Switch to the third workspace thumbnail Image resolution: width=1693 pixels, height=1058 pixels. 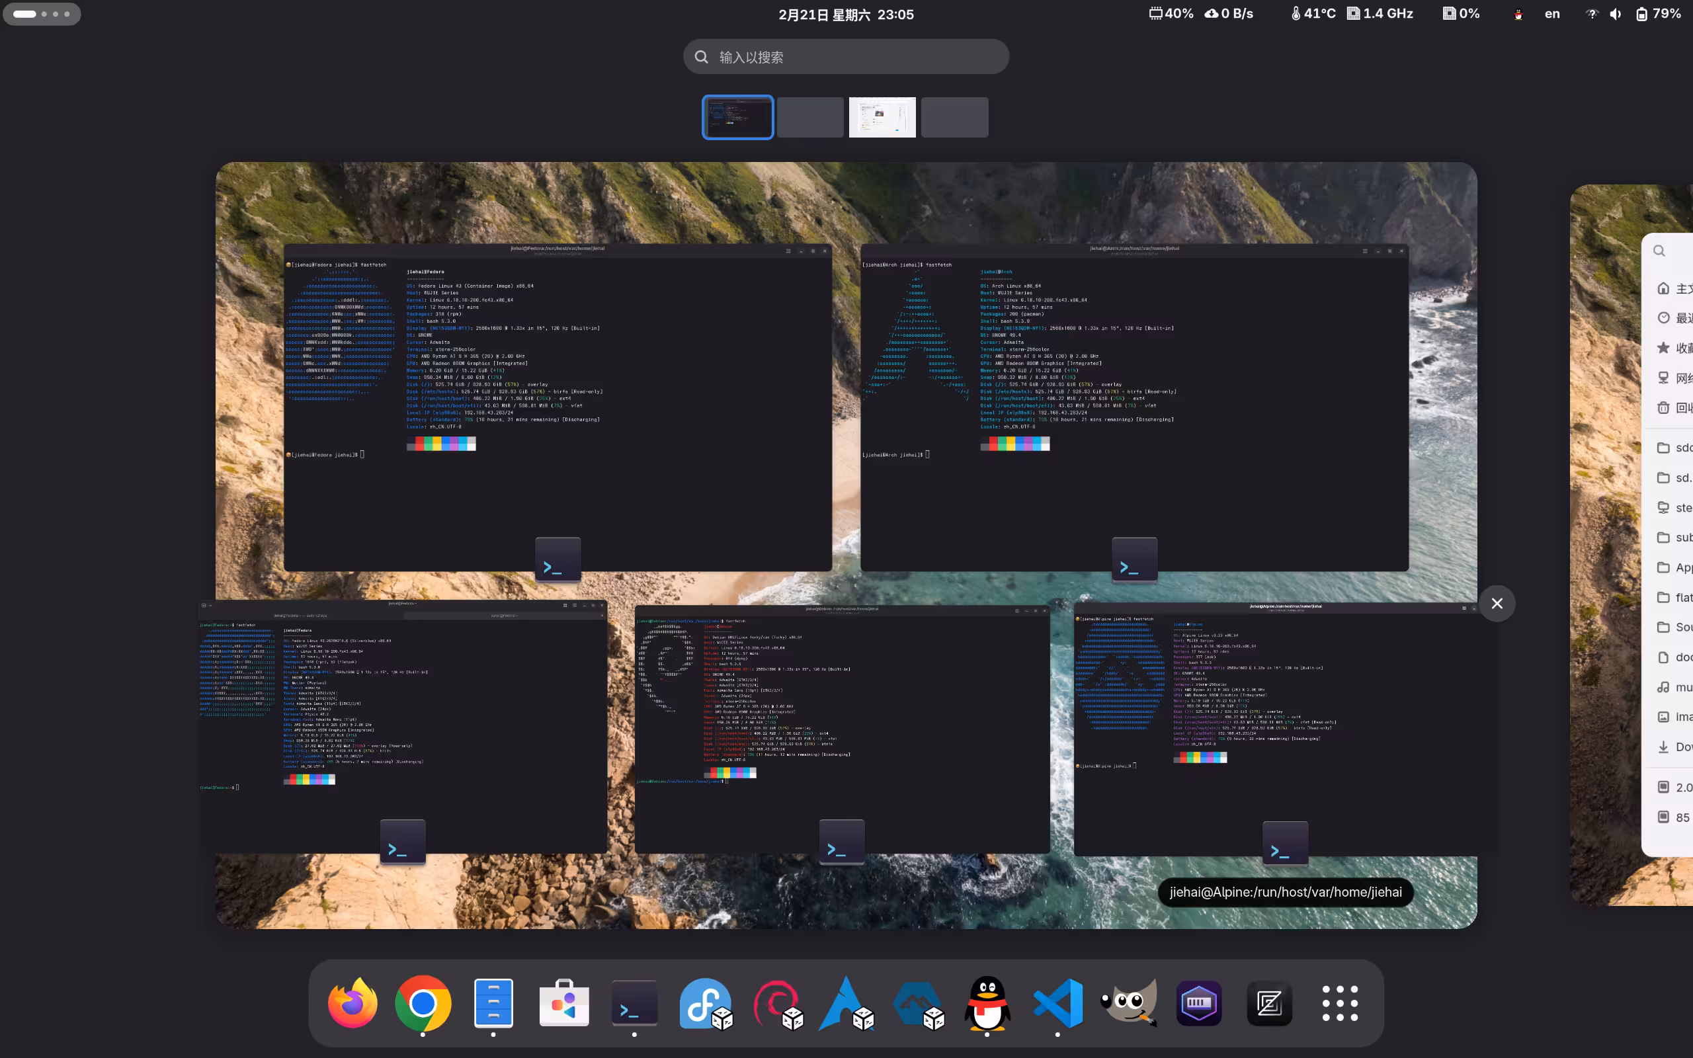tap(882, 117)
